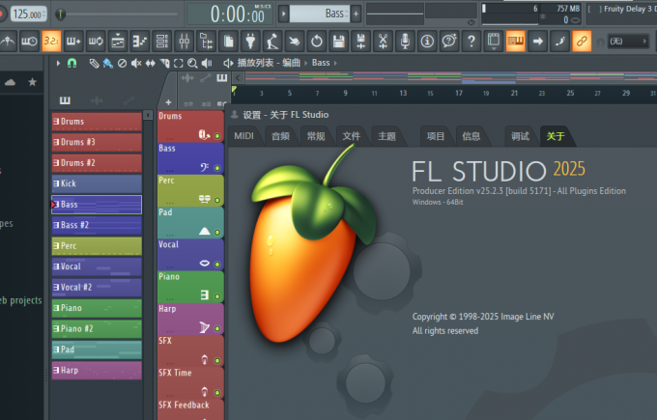Select the Kick pattern in picker
Screen dimensions: 657x420
point(97,183)
